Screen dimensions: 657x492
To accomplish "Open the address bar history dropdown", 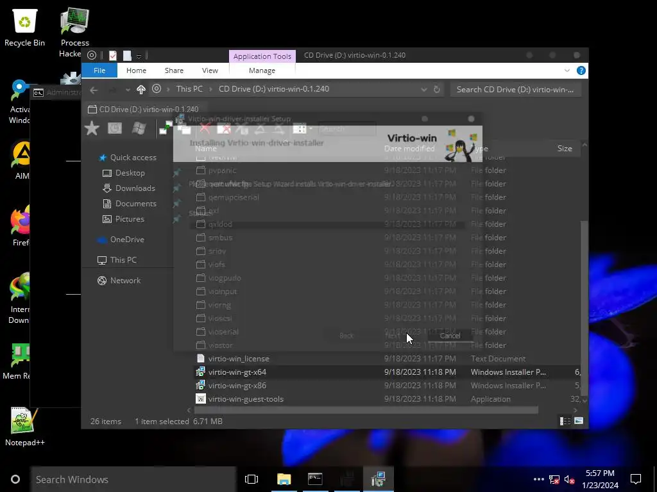I will click(424, 90).
